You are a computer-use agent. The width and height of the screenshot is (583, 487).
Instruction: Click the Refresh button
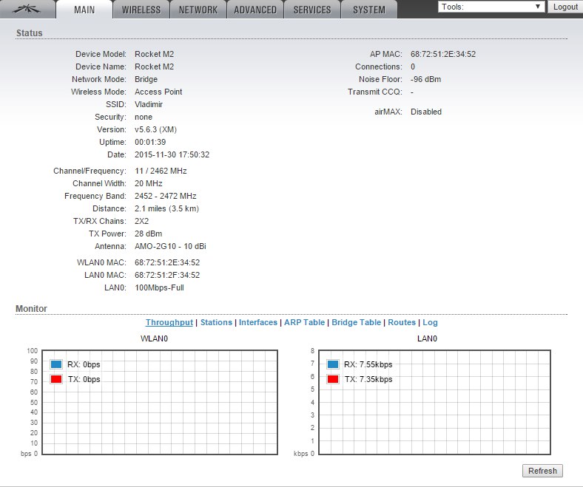(542, 471)
